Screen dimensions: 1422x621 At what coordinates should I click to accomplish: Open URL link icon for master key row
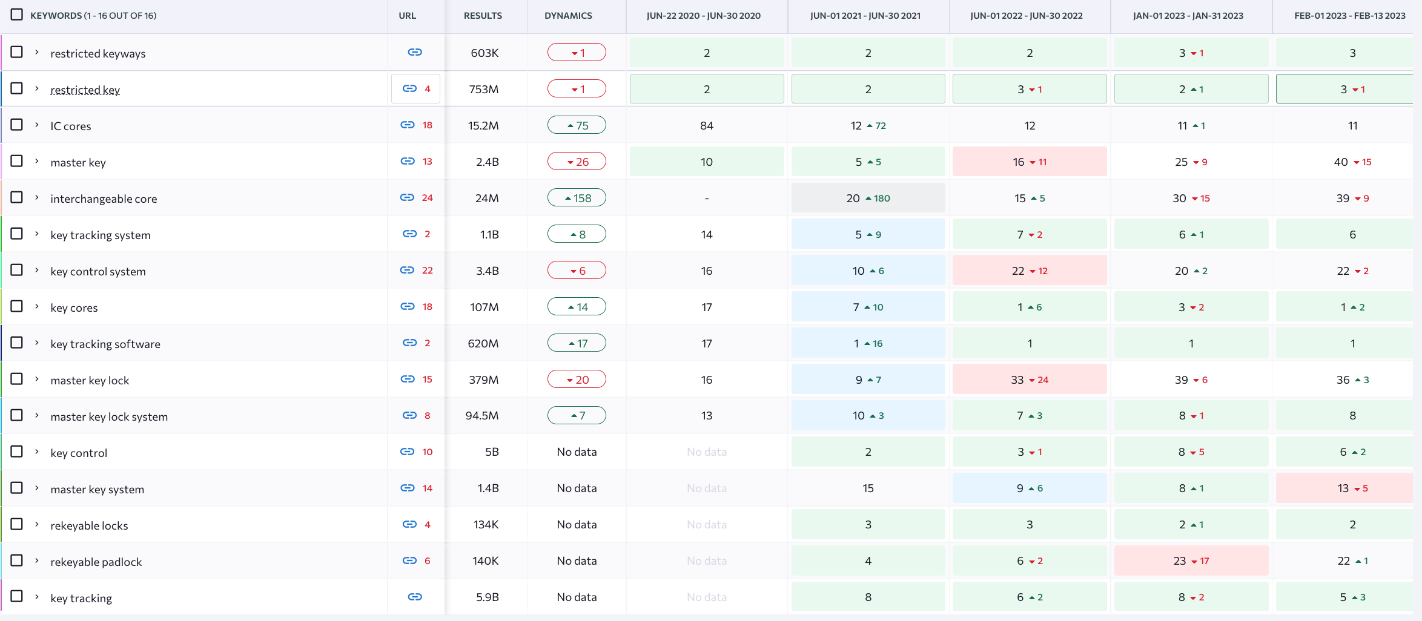[x=408, y=161]
